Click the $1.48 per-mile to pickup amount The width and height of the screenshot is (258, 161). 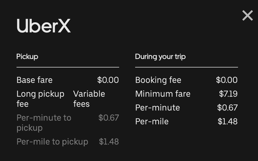click(109, 142)
